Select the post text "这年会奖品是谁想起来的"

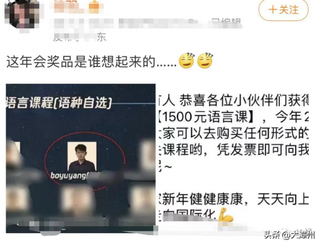click(x=80, y=61)
